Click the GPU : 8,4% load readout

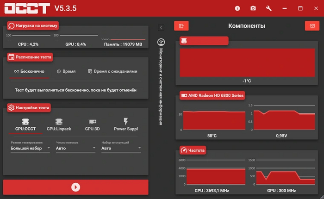pyautogui.click(x=75, y=44)
